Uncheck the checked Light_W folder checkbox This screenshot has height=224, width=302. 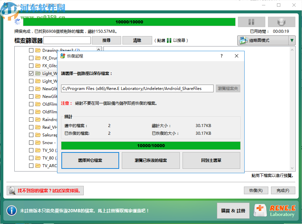31,74
